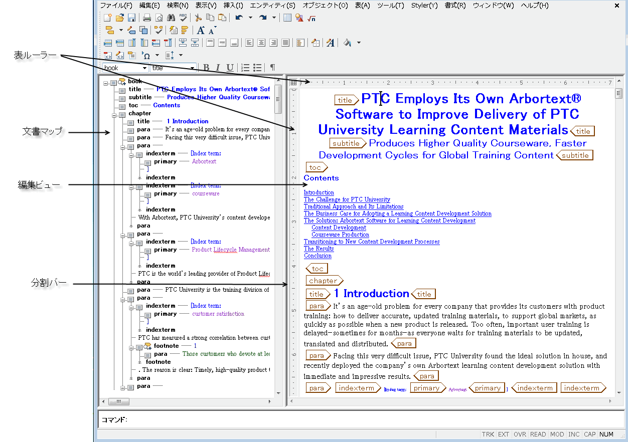Click the Undo arrow icon
The width and height of the screenshot is (628, 442).
[x=239, y=18]
